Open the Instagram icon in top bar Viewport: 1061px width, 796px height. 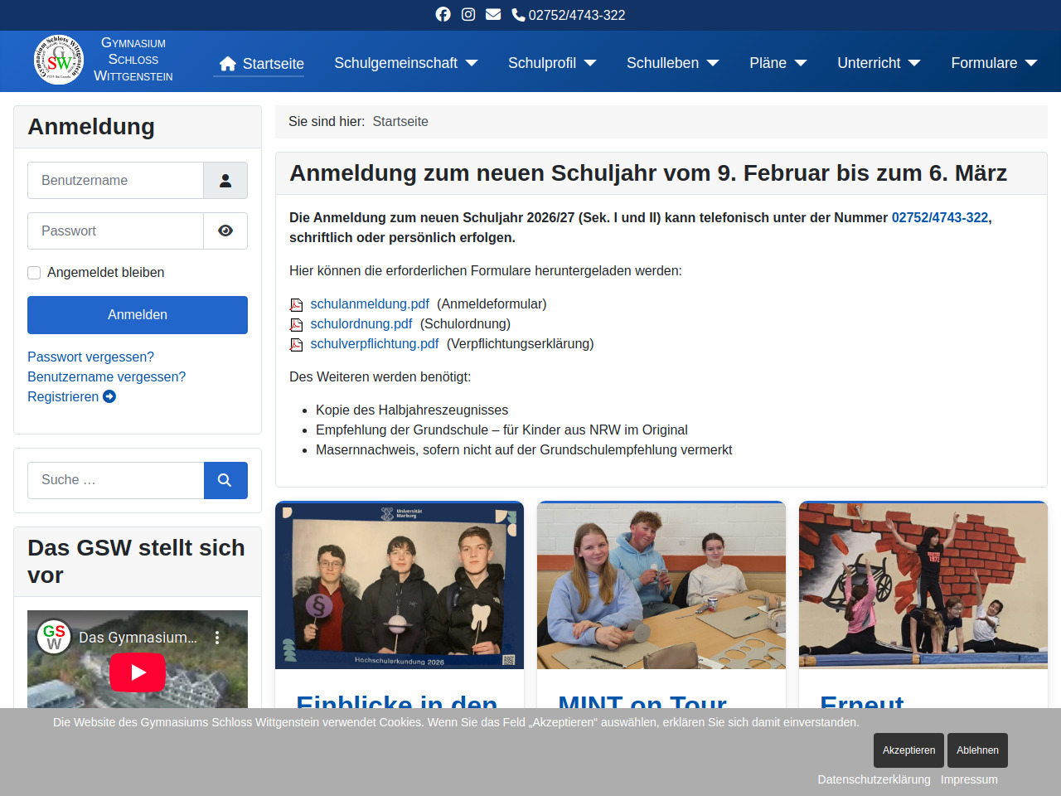pos(468,14)
